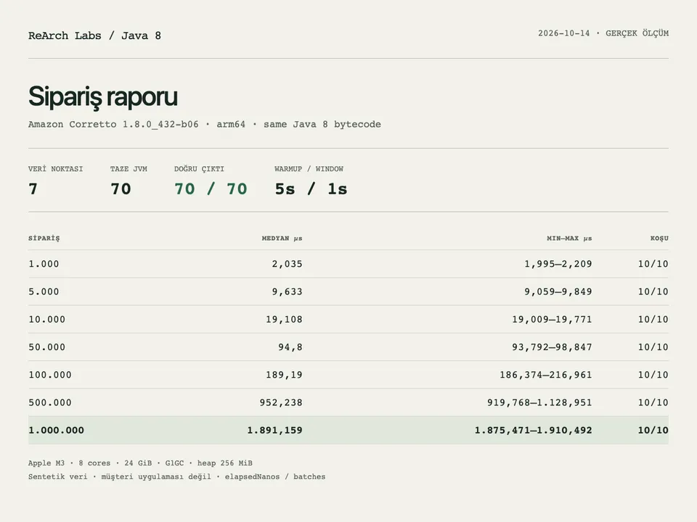
Task: Click the VERİ NOKTASI value 7
Action: (33, 189)
